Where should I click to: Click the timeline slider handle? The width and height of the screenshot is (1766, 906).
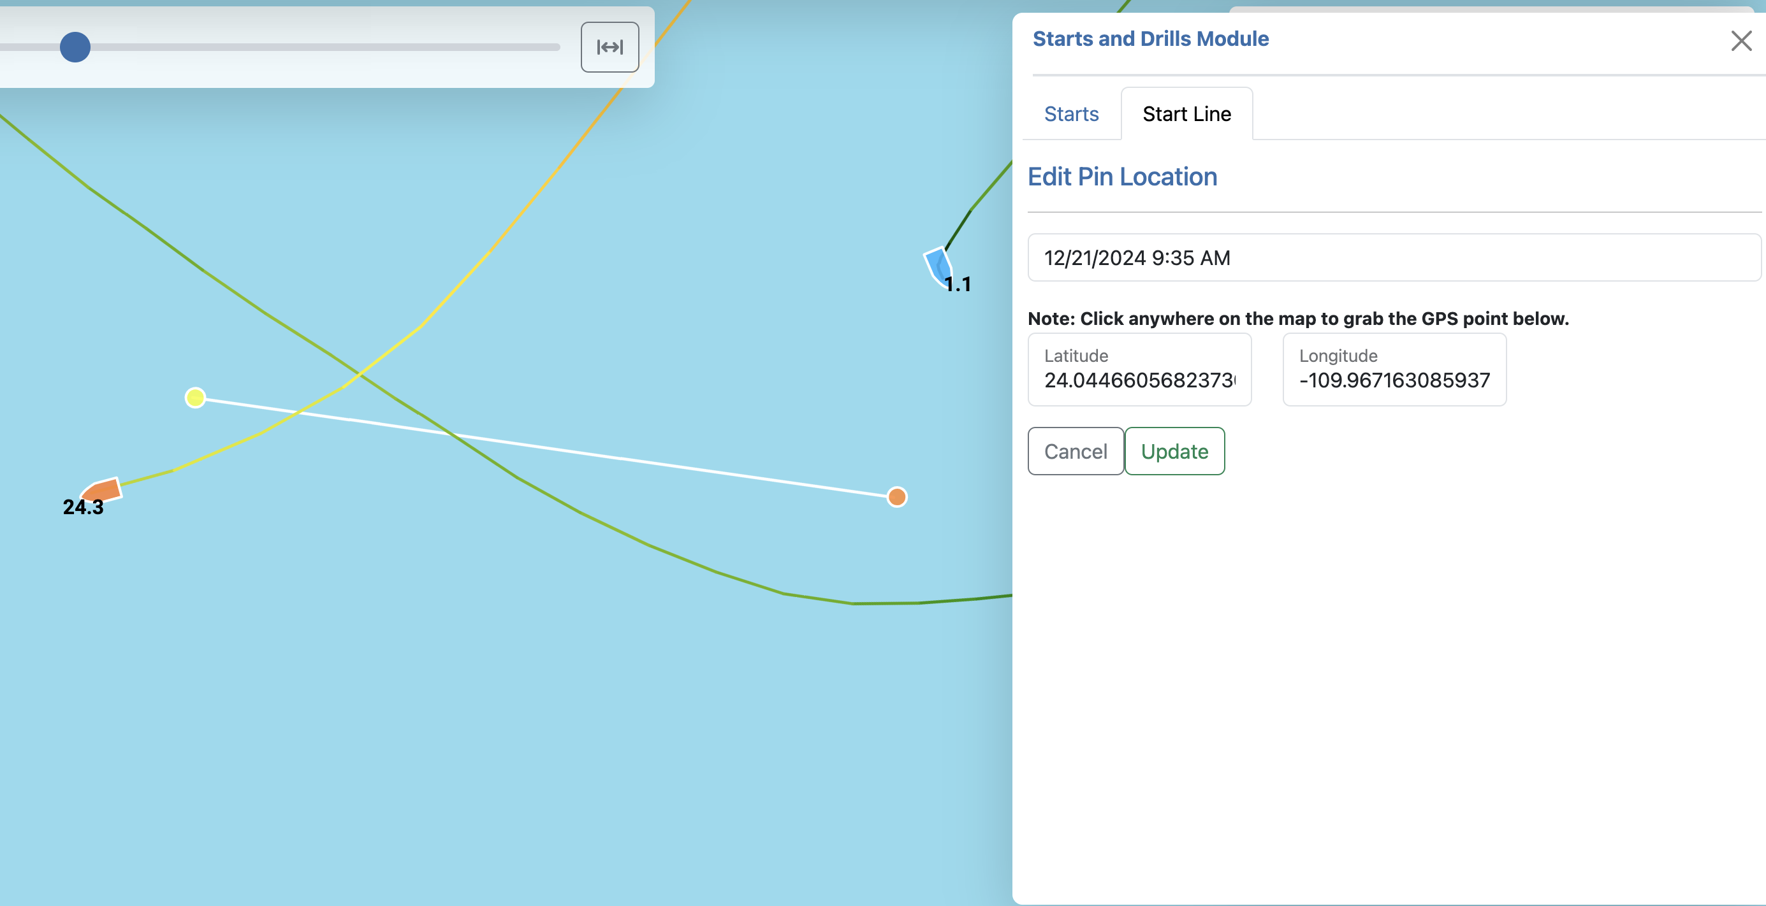(x=75, y=47)
